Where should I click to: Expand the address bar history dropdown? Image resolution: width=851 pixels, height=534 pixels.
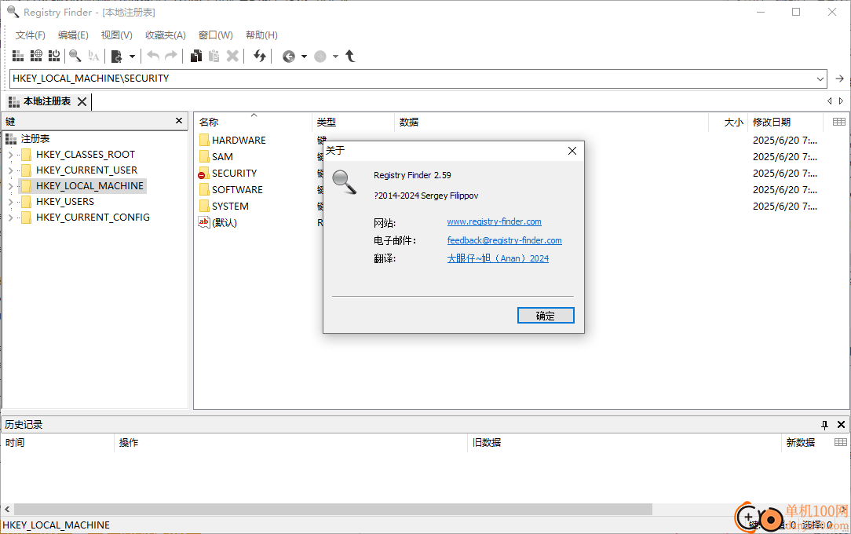coord(820,79)
